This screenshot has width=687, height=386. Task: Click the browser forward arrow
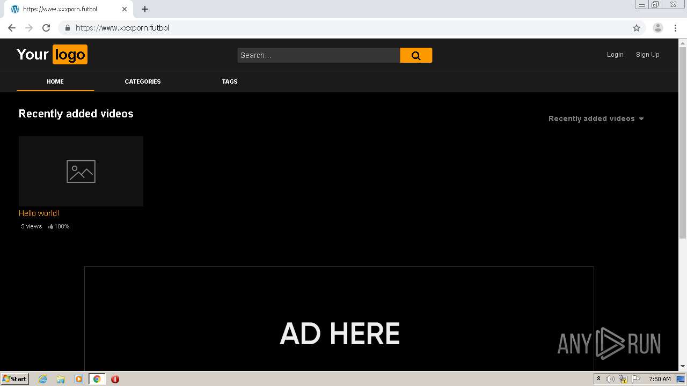[x=29, y=28]
